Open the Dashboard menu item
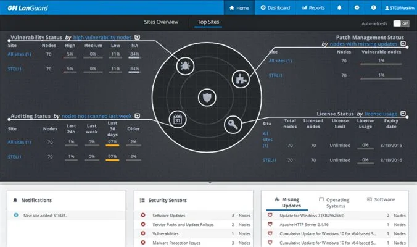 275,8
